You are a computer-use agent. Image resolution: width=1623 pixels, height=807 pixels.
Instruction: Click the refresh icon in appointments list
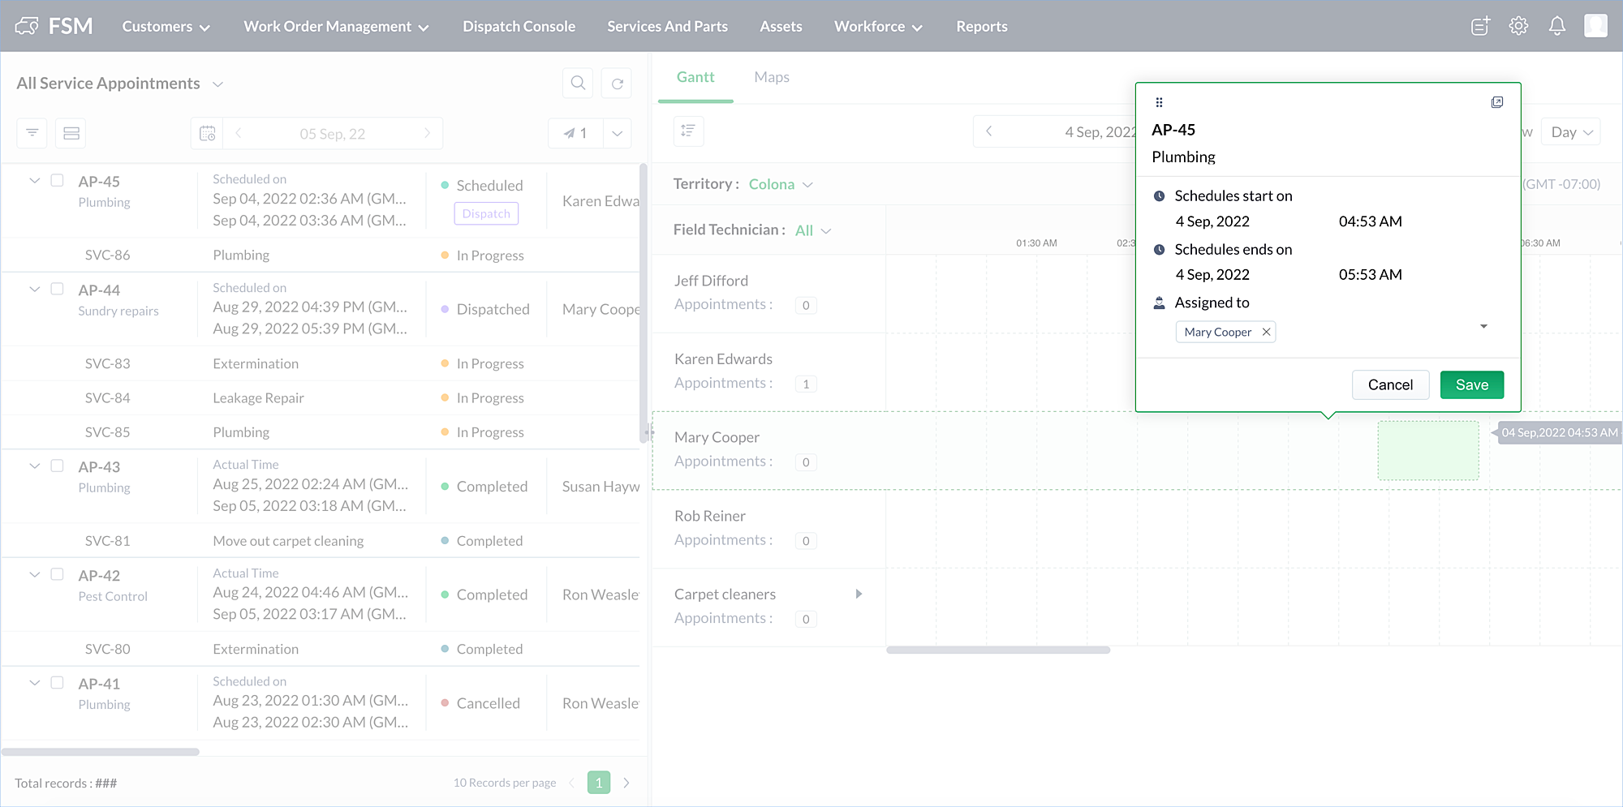point(617,83)
